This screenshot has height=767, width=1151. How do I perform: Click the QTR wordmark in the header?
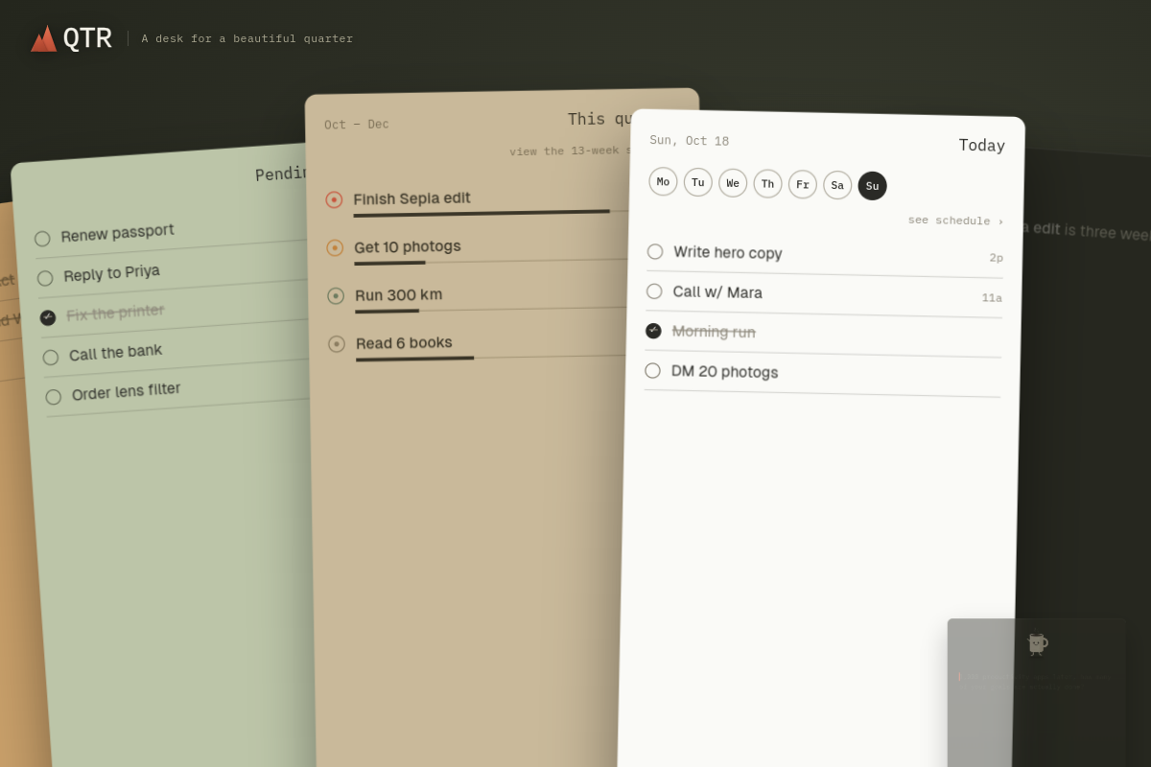click(x=87, y=38)
